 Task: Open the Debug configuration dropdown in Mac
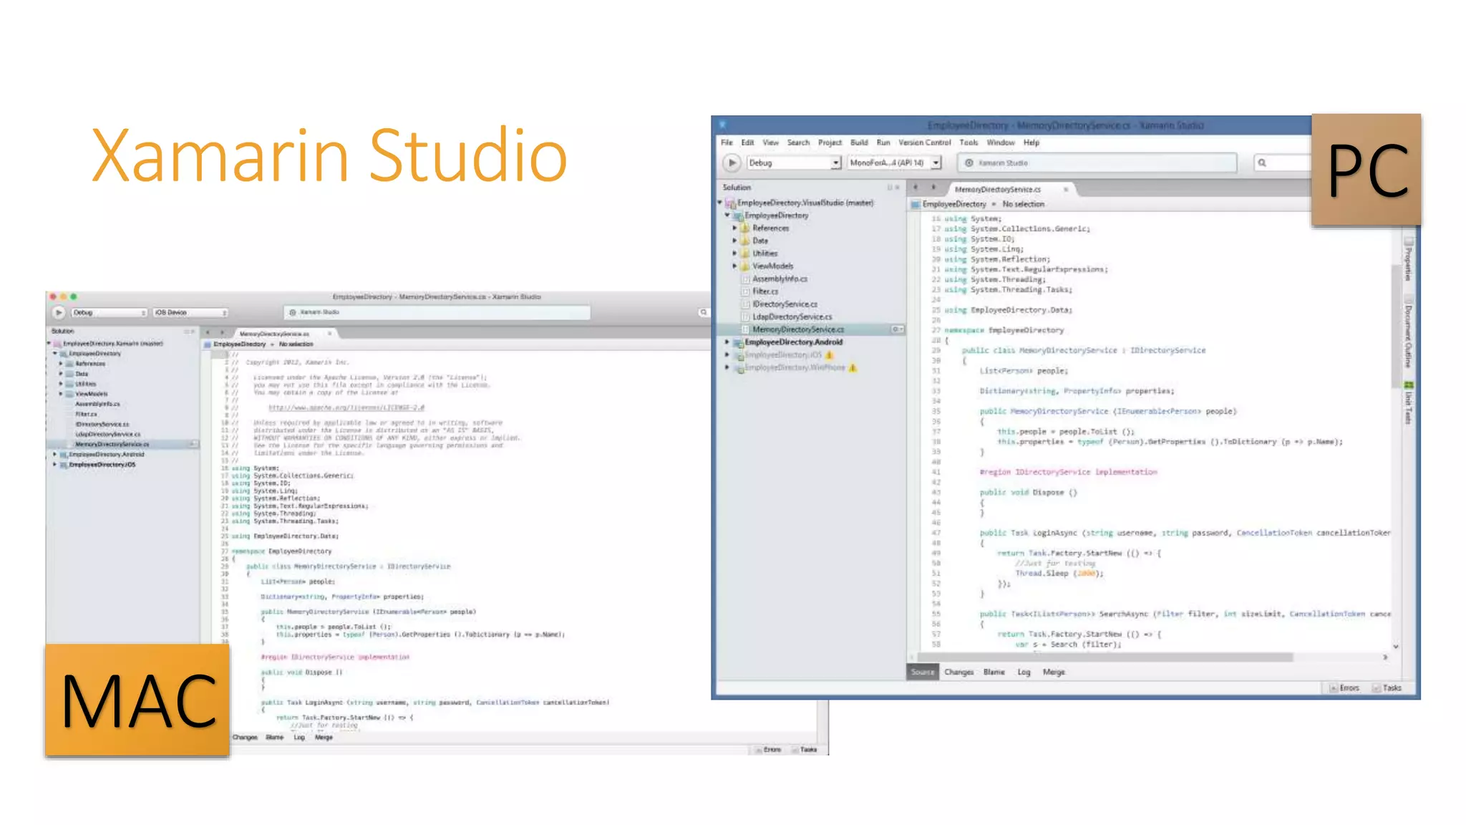pos(110,313)
